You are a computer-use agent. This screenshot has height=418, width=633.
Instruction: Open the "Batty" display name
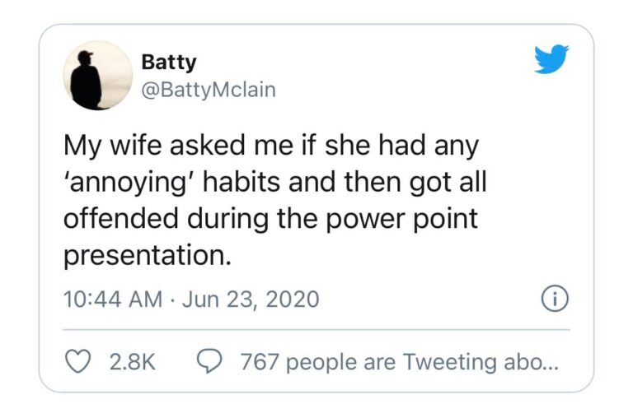(x=169, y=62)
